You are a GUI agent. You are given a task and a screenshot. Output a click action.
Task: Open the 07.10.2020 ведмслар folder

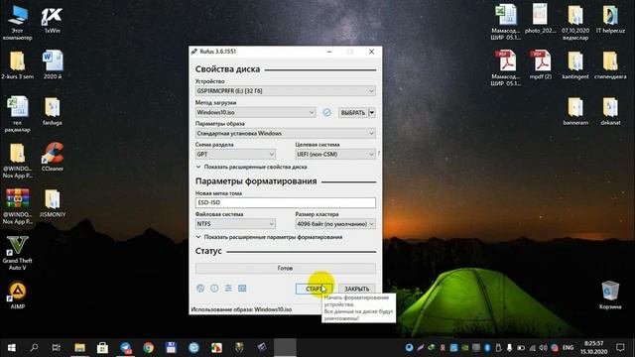click(x=575, y=22)
